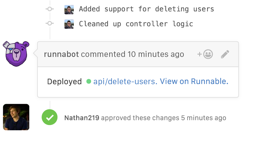Screen dimensions: 256x142
Task: Open author avatar on 'Cleaned up controller' commit
Action: coord(69,24)
